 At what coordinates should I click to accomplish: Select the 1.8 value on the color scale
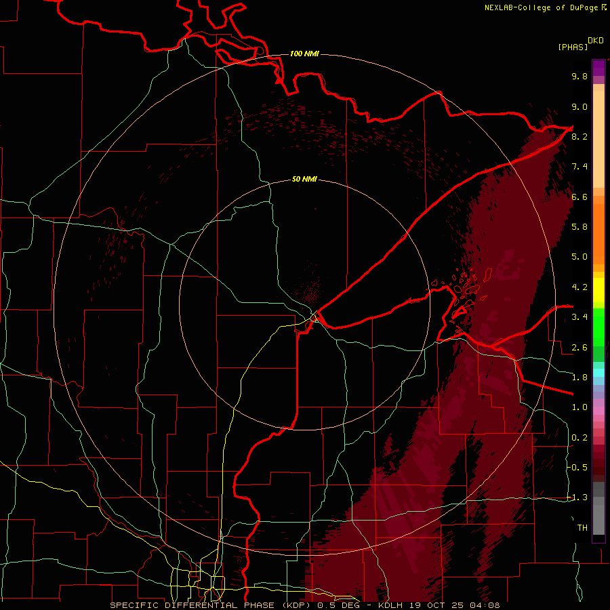579,378
